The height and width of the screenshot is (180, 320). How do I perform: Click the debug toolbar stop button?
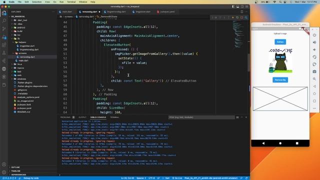[x=242, y=18]
